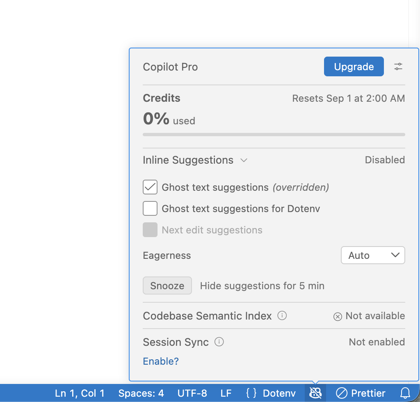Toggle Next edit suggestions checkbox

150,230
